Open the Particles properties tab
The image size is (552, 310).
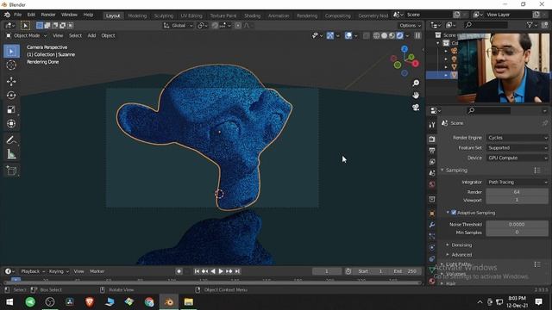point(432,236)
